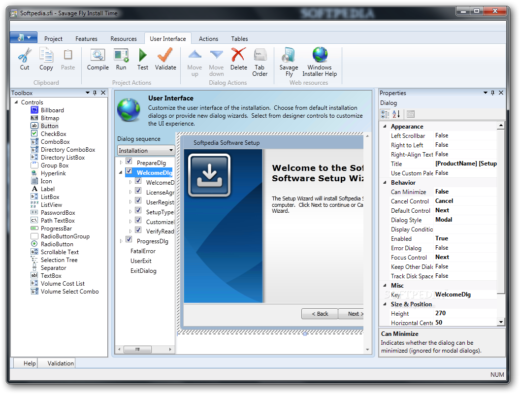Toggle the ProgressDlg checkbox

click(129, 239)
